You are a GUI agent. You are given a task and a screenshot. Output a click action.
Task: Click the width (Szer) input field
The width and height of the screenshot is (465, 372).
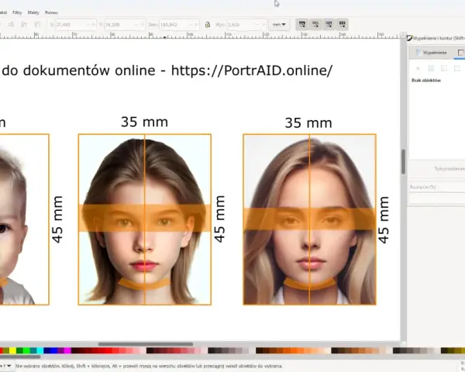179,25
